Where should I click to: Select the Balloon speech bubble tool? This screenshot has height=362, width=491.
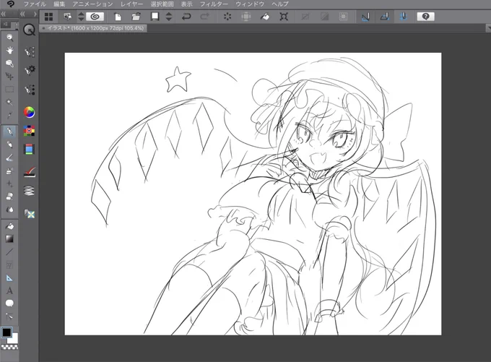pos(9,303)
